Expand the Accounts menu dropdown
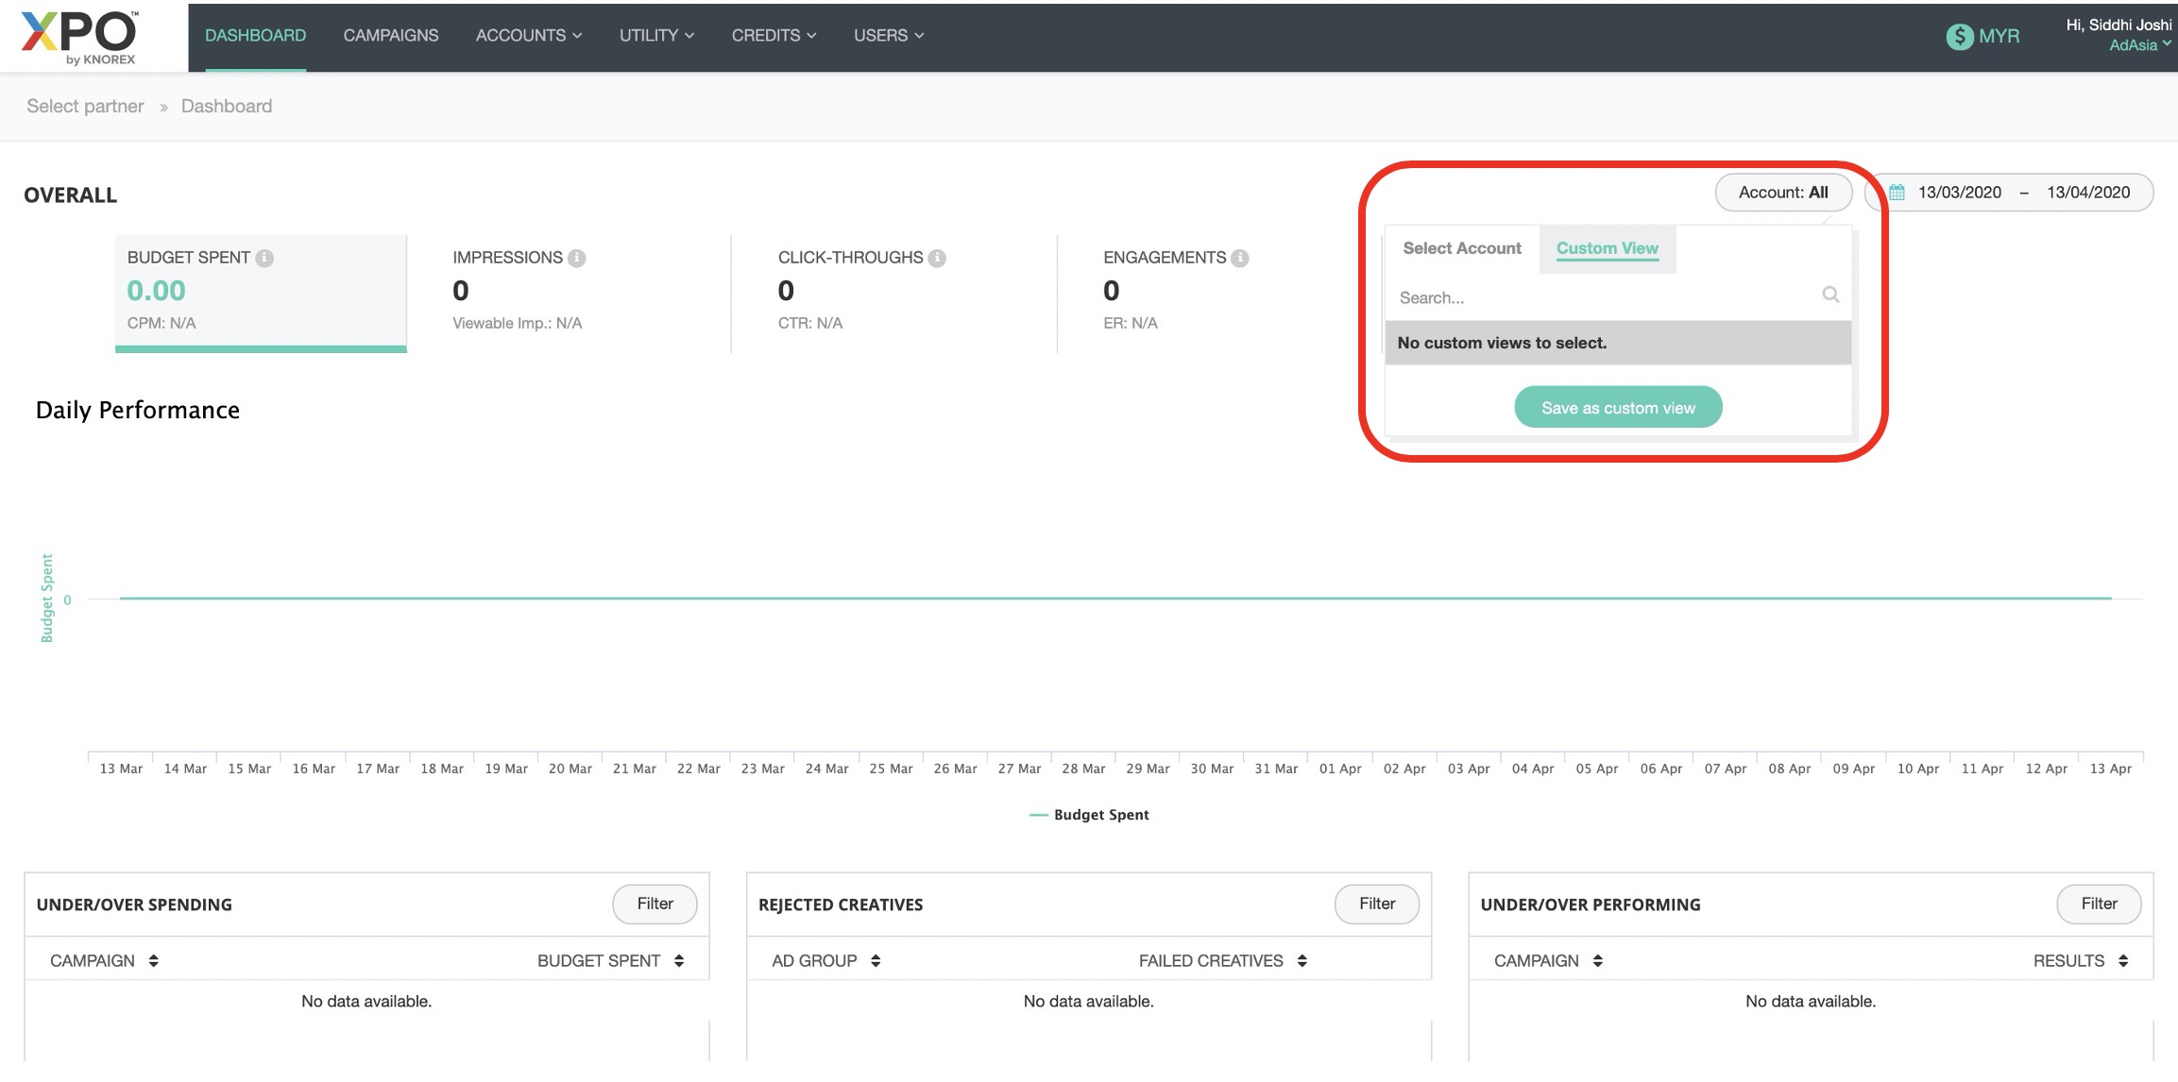 tap(528, 36)
